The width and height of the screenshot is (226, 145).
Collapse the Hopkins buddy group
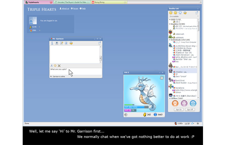click(170, 24)
